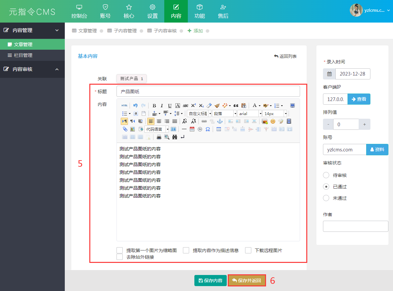Insert emoticon smiley icon
The image size is (393, 291).
pos(273,121)
